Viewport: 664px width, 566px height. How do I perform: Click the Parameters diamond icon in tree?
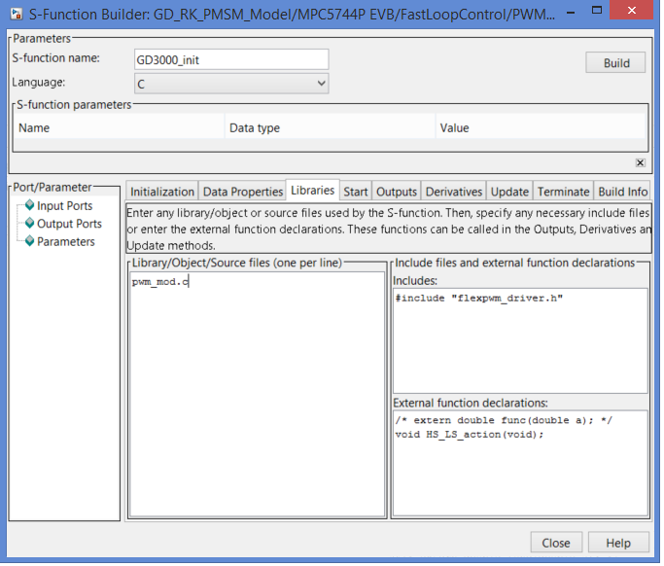click(29, 241)
